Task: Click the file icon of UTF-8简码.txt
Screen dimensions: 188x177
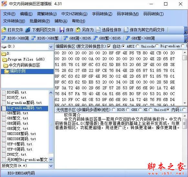Action: click(x=4, y=149)
